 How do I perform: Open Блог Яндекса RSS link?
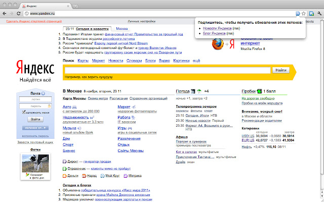[214, 33]
